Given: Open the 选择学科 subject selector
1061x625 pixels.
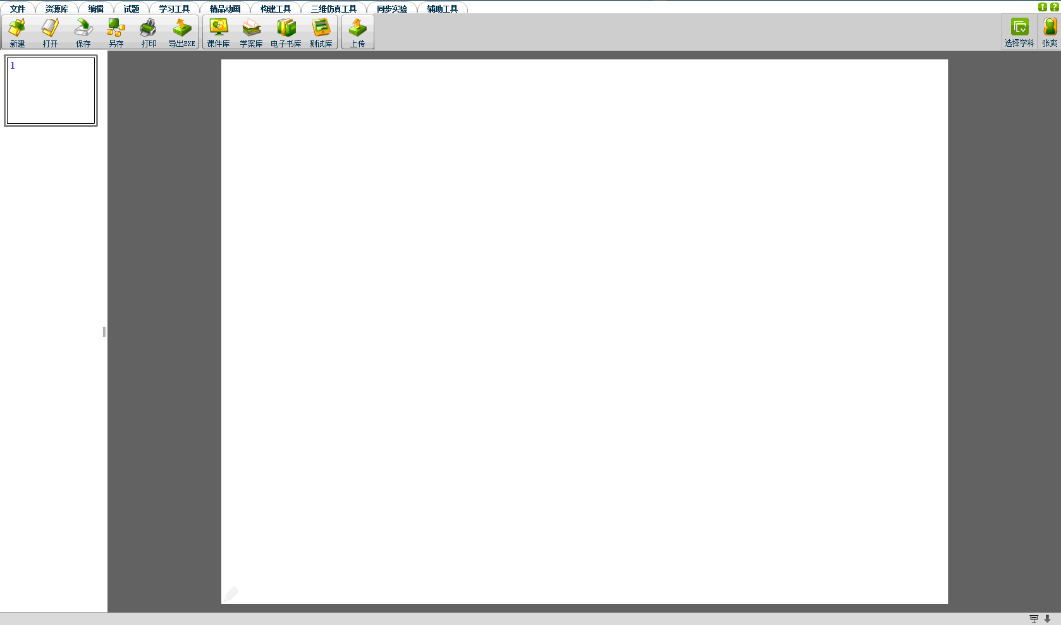Looking at the screenshot, I should pos(1019,32).
